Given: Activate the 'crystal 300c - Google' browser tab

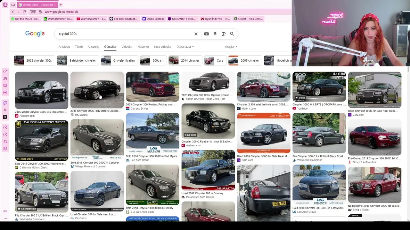Looking at the screenshot, I should [x=37, y=5].
